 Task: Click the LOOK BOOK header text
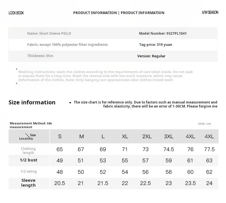pyautogui.click(x=16, y=13)
